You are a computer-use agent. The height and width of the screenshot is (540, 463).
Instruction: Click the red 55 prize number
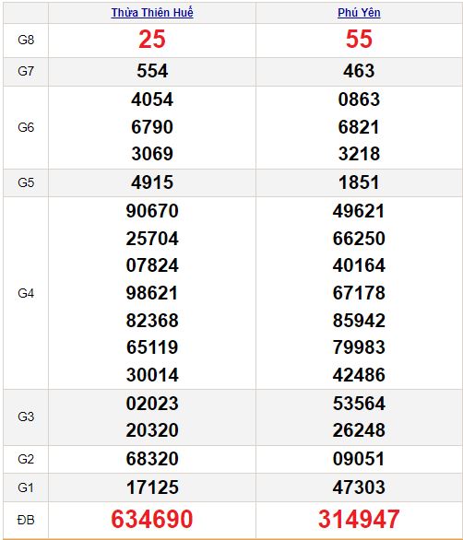359,39
